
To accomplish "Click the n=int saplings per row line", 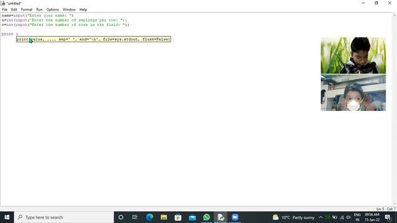I will (64, 20).
